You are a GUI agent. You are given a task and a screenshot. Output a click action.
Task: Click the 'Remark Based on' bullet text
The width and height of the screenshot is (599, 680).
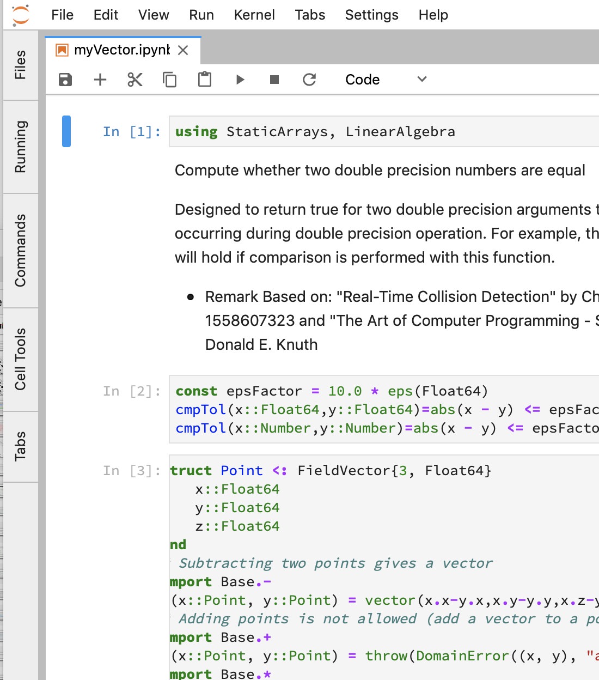coord(402,297)
